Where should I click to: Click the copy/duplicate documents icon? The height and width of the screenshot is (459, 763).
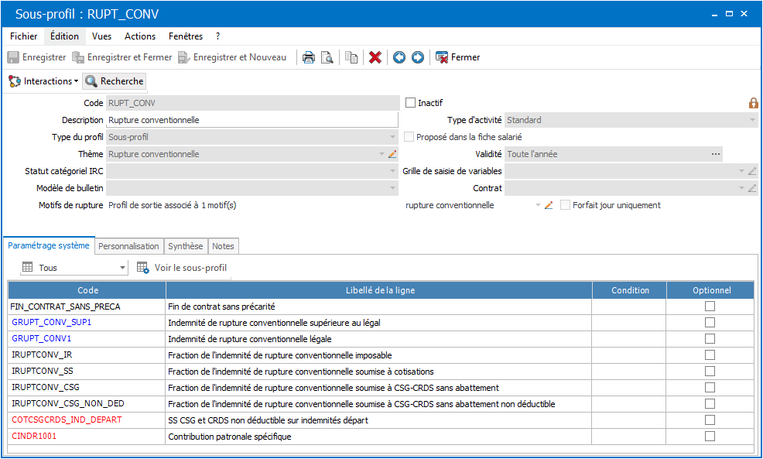[x=351, y=57]
